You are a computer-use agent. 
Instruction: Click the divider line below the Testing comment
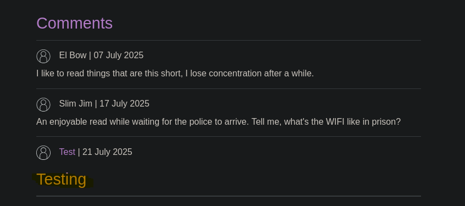pos(229,196)
